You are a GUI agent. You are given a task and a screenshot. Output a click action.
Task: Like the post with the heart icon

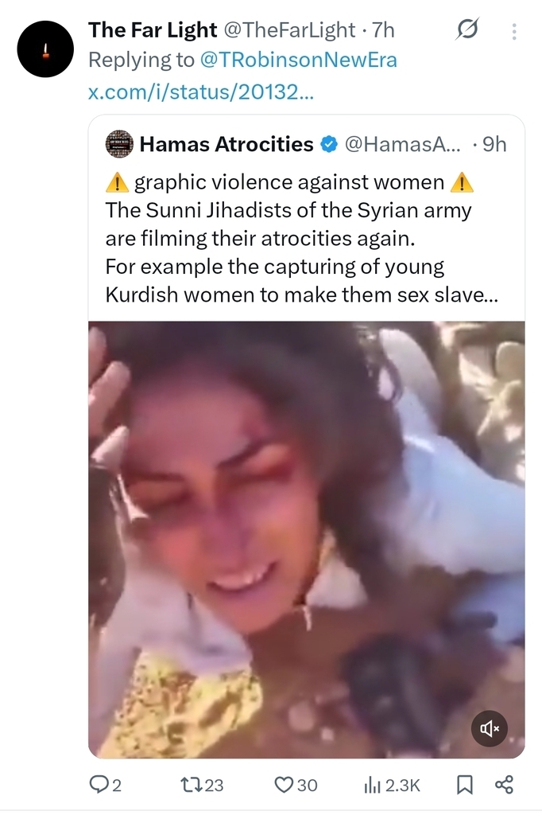[284, 785]
